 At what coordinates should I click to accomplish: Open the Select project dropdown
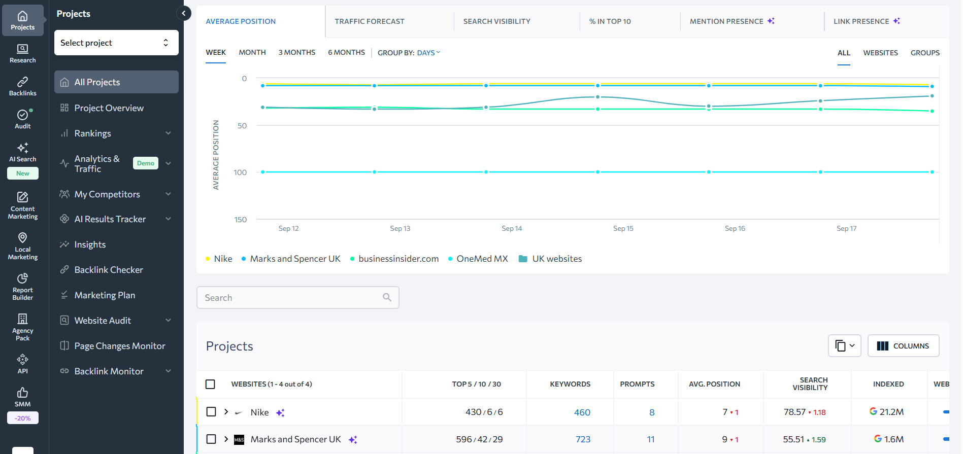pos(116,43)
